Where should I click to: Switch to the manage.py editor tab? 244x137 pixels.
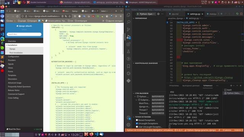(212, 14)
